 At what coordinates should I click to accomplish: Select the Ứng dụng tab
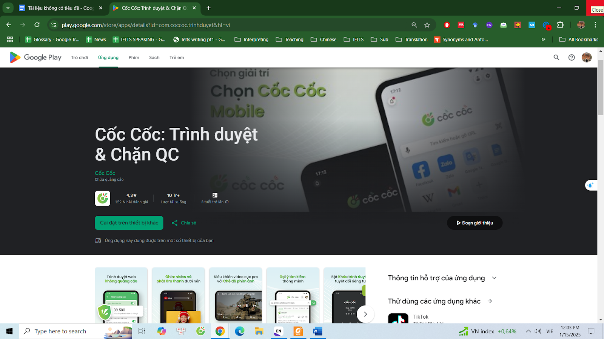[108, 58]
